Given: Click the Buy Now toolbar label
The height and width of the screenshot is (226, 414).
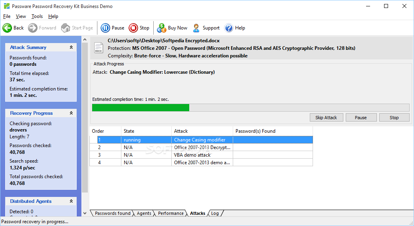Looking at the screenshot, I should pos(177,28).
